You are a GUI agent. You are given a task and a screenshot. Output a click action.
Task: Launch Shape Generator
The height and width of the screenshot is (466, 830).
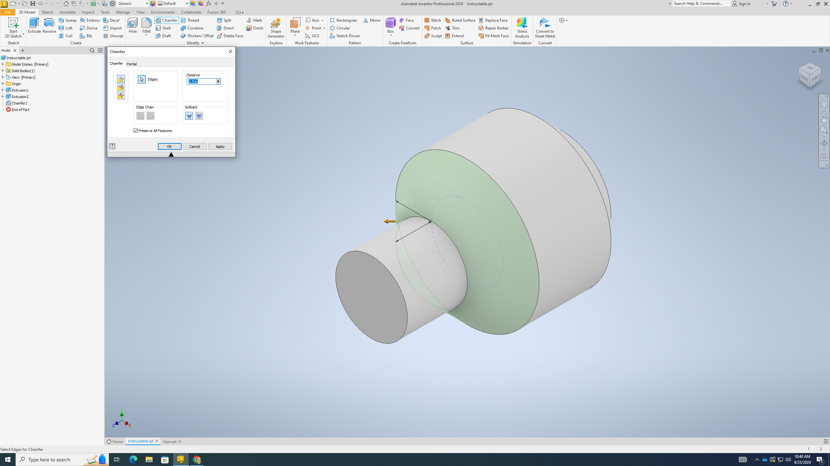point(276,28)
